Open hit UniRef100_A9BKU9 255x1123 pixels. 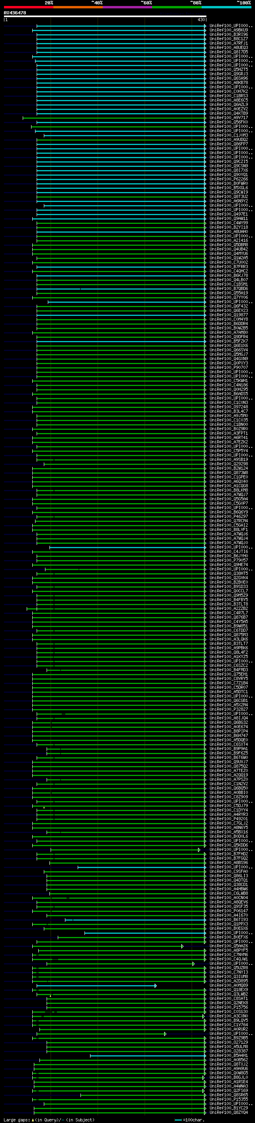[229, 30]
